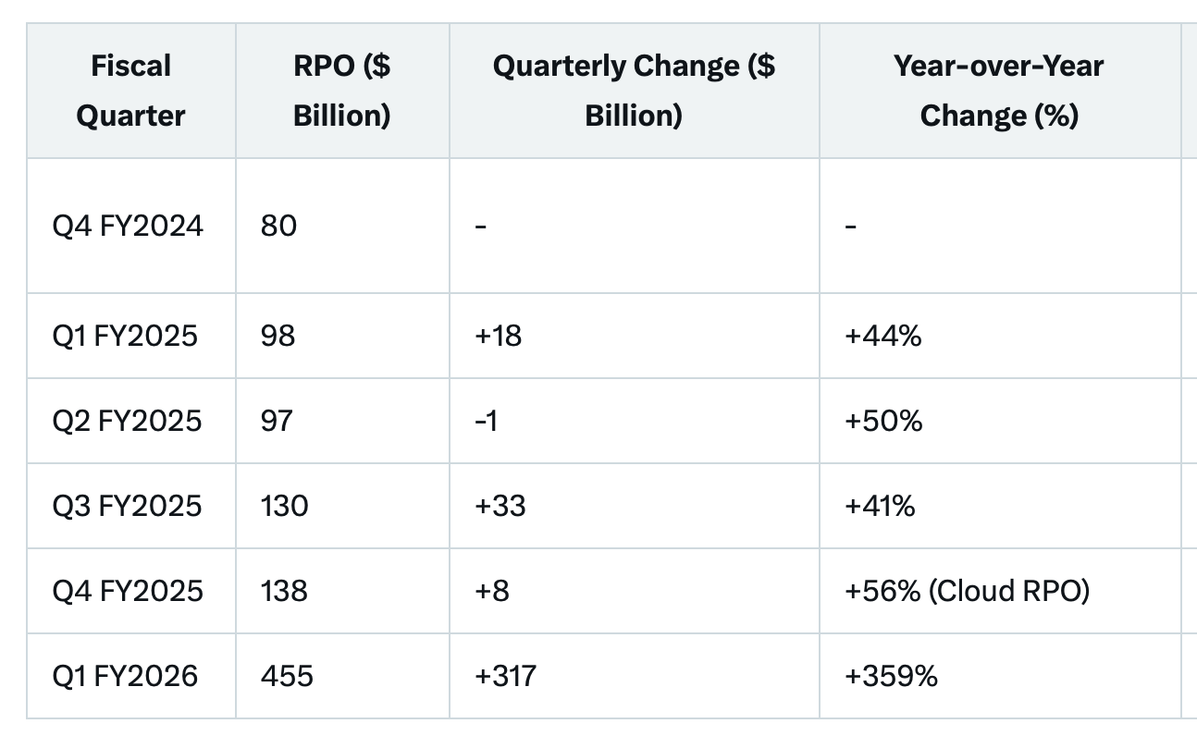The image size is (1197, 736).
Task: Select the +44% year-over-year cell
Action: (x=882, y=335)
